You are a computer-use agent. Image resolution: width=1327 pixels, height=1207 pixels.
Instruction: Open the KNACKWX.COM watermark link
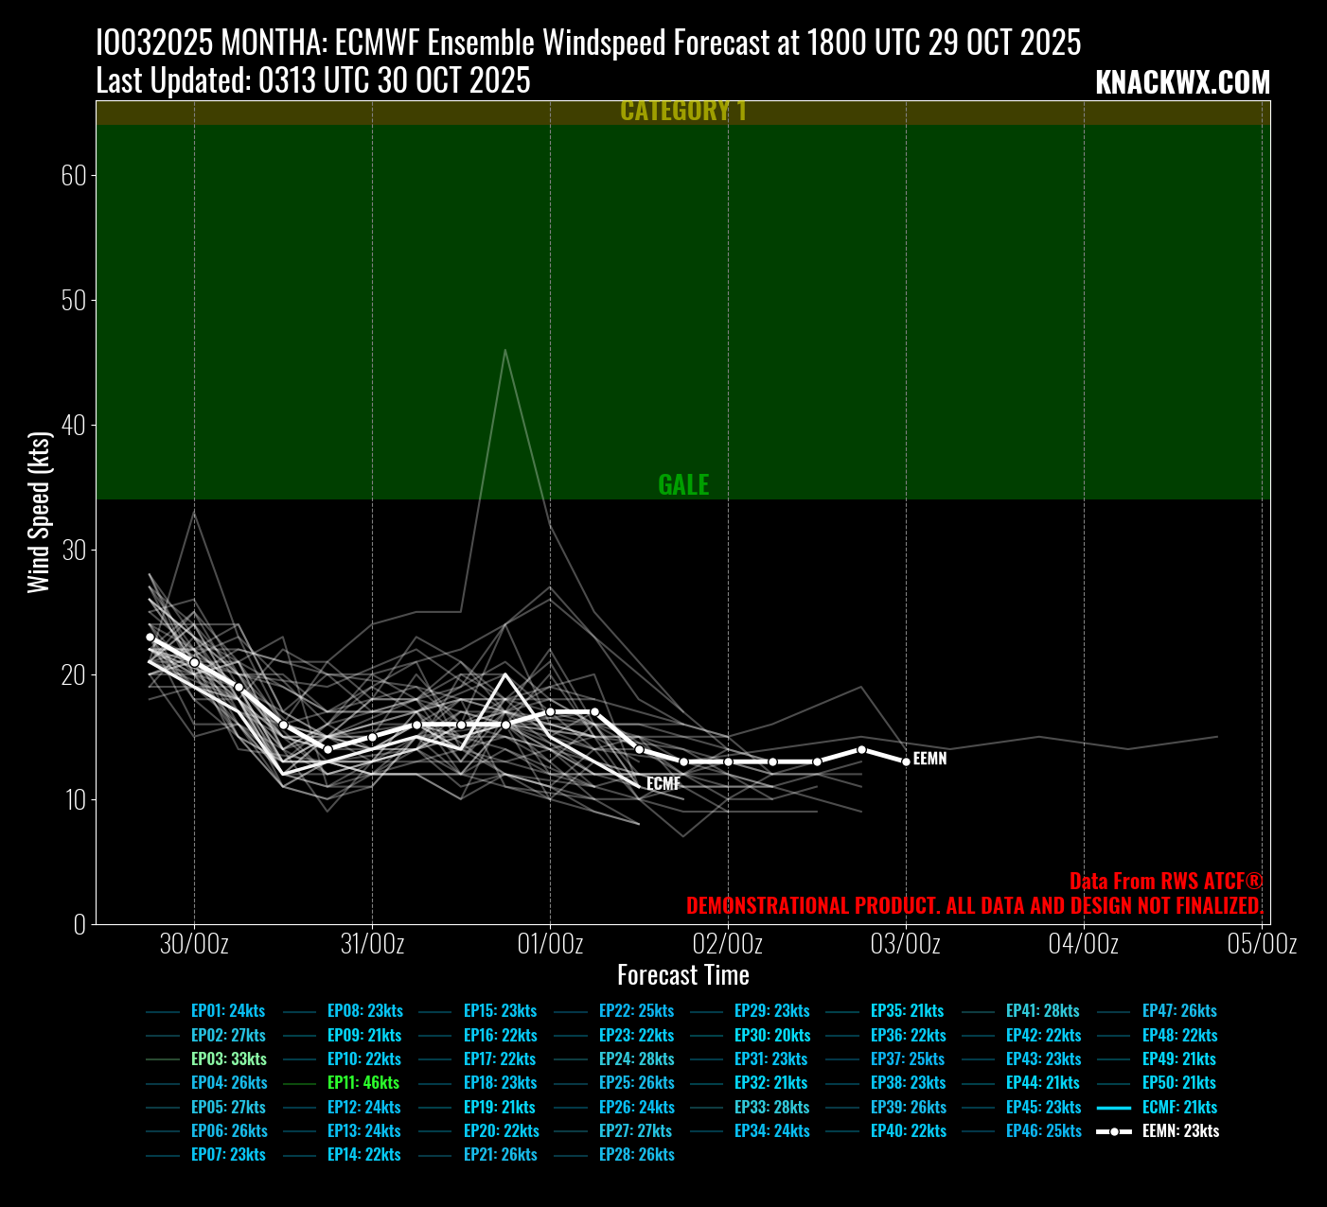[x=1182, y=83]
